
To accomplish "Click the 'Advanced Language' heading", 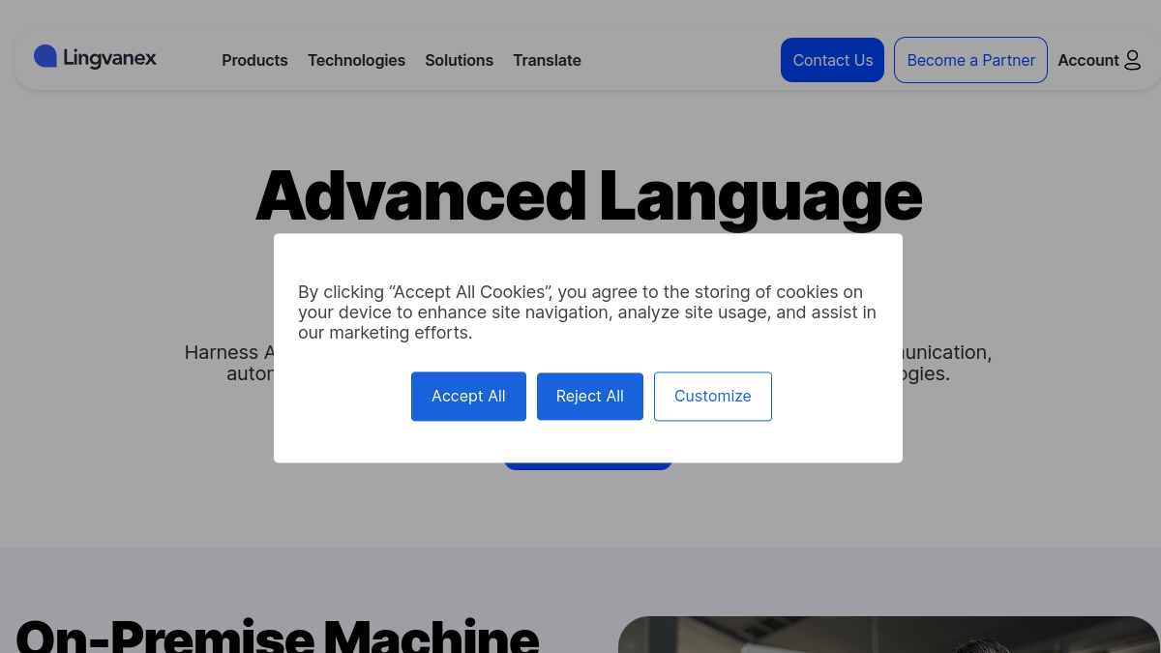I will pyautogui.click(x=588, y=197).
